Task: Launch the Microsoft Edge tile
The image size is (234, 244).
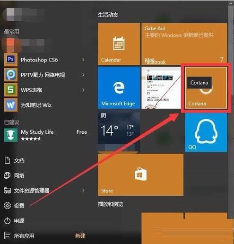Action: pos(119,87)
